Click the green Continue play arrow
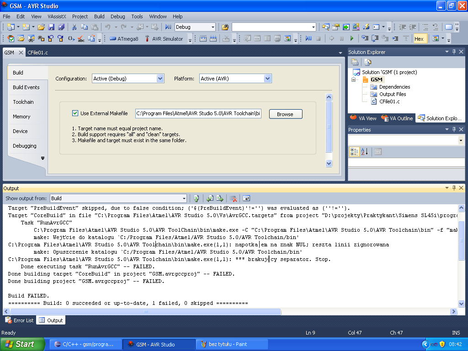Image resolution: width=468 pixels, height=351 pixels. (x=351, y=39)
